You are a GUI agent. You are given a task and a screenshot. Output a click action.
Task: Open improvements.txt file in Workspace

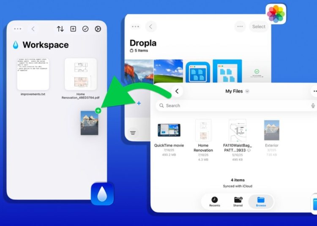[x=33, y=74]
